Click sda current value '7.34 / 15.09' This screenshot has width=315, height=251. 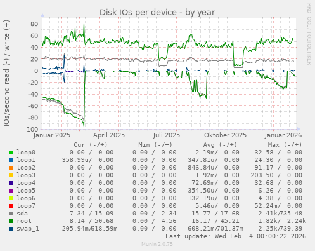[91, 214]
